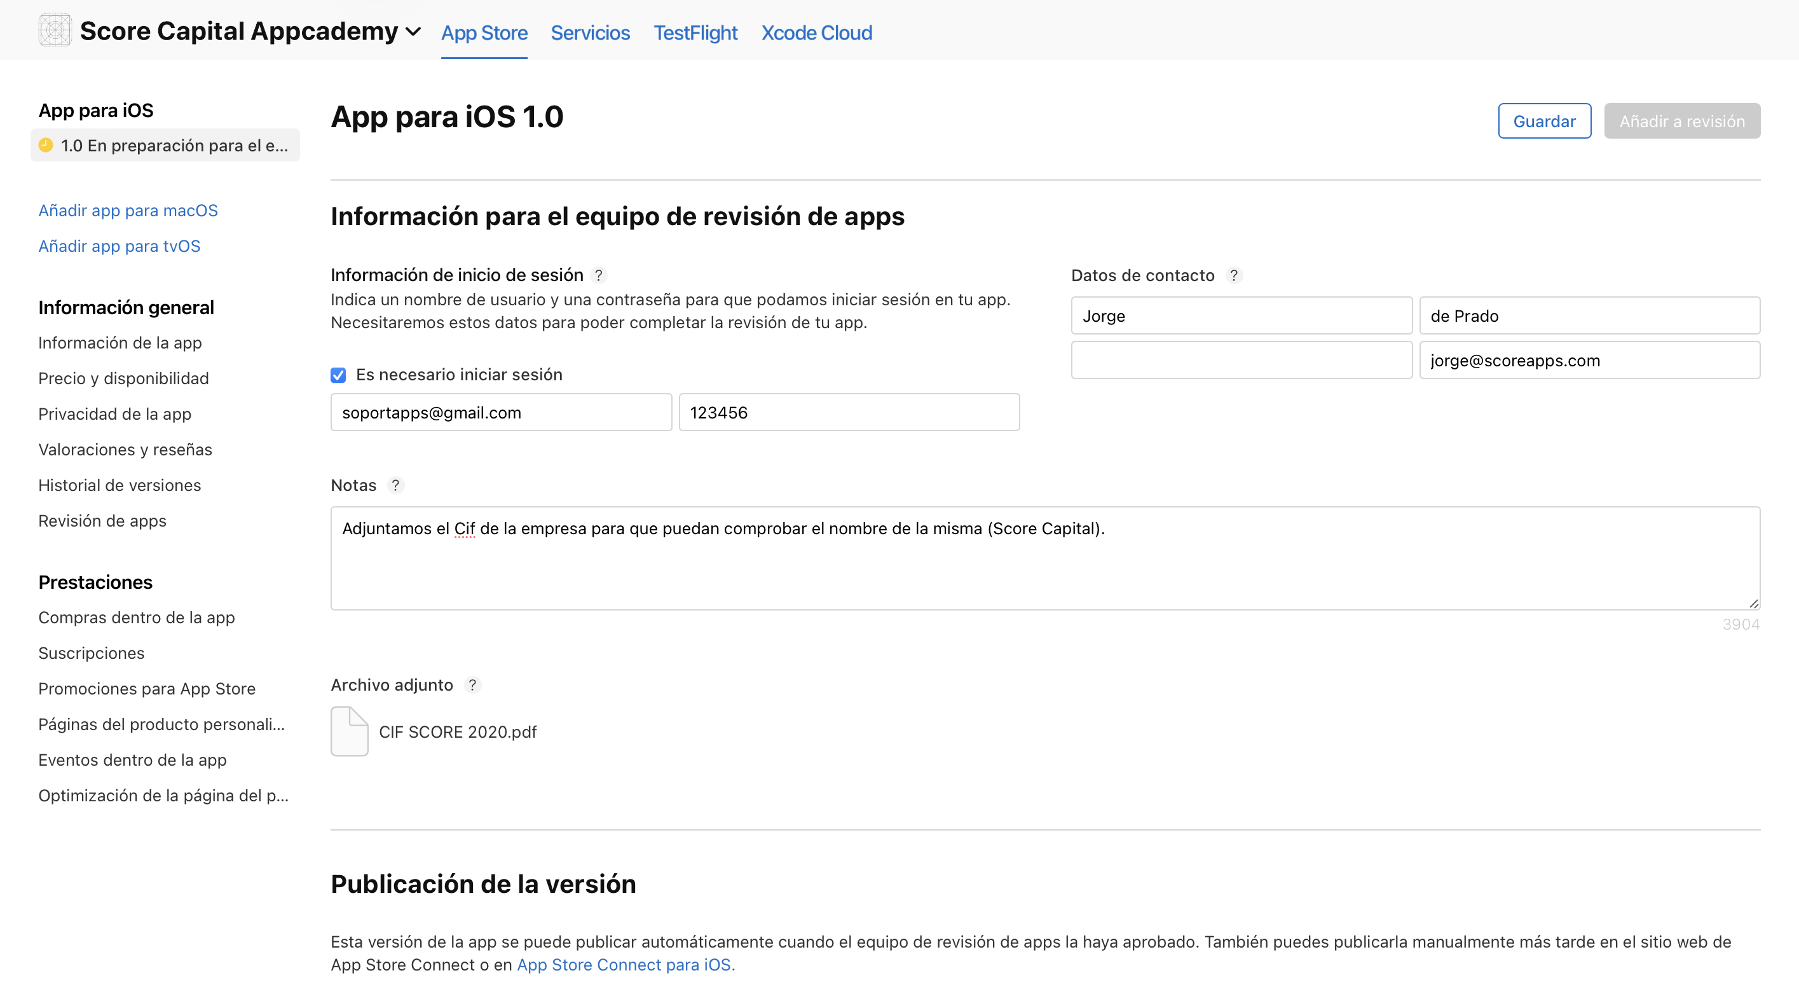Click Añadir app para macOS link

click(128, 211)
